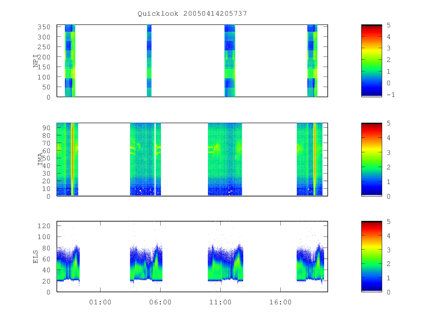The image size is (437, 328).
Task: Click the third ELS spectrogram block
Action: pyautogui.click(x=225, y=263)
